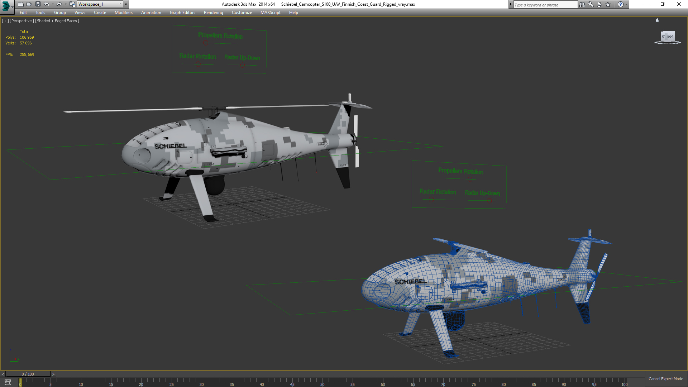Step time slider back with left arrow
The height and width of the screenshot is (387, 688).
pos(3,374)
